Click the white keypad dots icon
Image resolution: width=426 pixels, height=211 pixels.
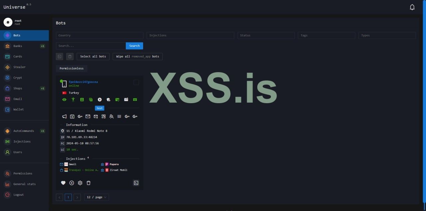[119, 116]
